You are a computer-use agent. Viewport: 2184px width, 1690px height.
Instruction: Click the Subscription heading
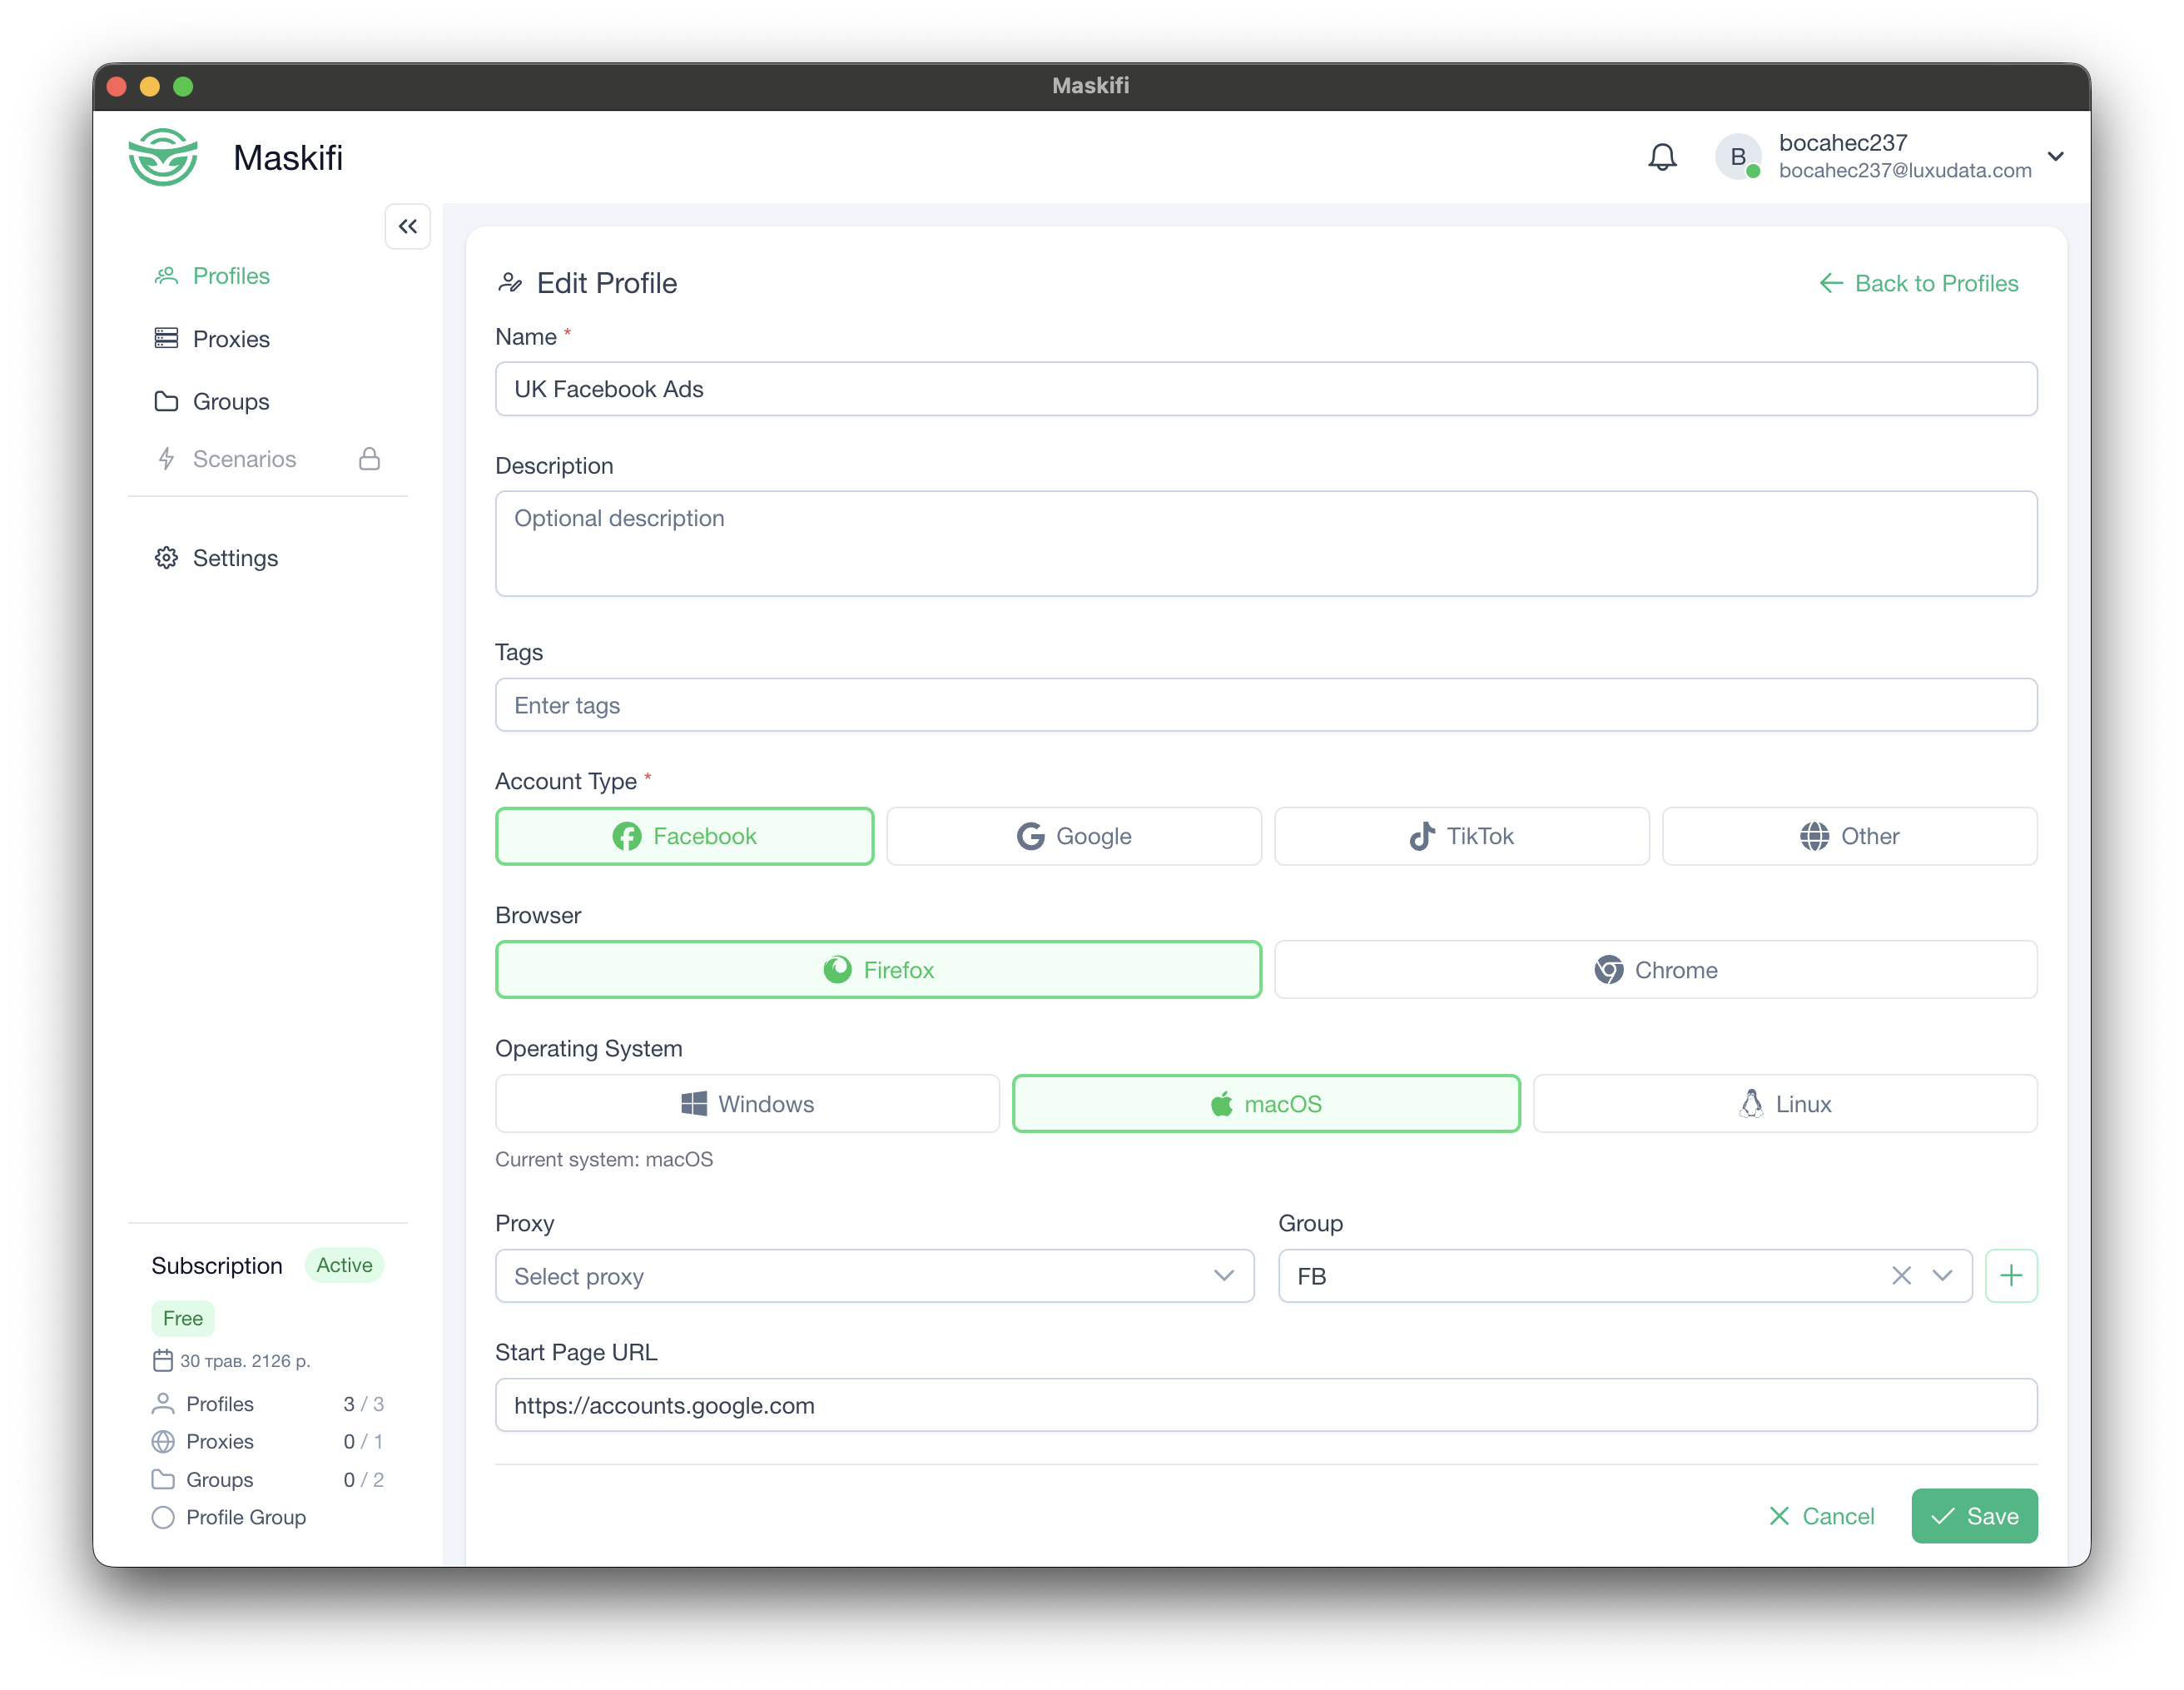click(x=217, y=1267)
